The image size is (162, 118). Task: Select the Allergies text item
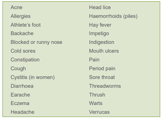click(20, 16)
